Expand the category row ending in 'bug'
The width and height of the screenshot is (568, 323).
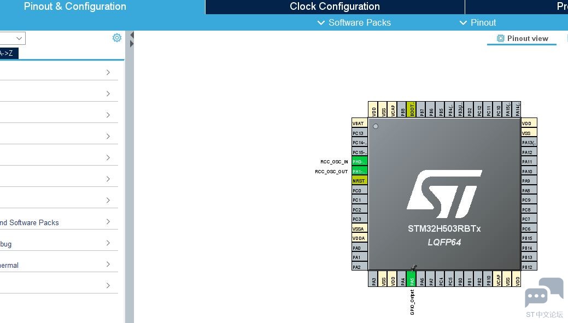point(58,243)
